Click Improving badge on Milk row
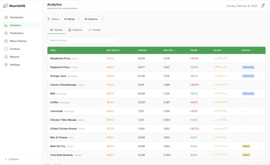Image resolution: width=270 pixels, height=165 pixels. pos(248,94)
